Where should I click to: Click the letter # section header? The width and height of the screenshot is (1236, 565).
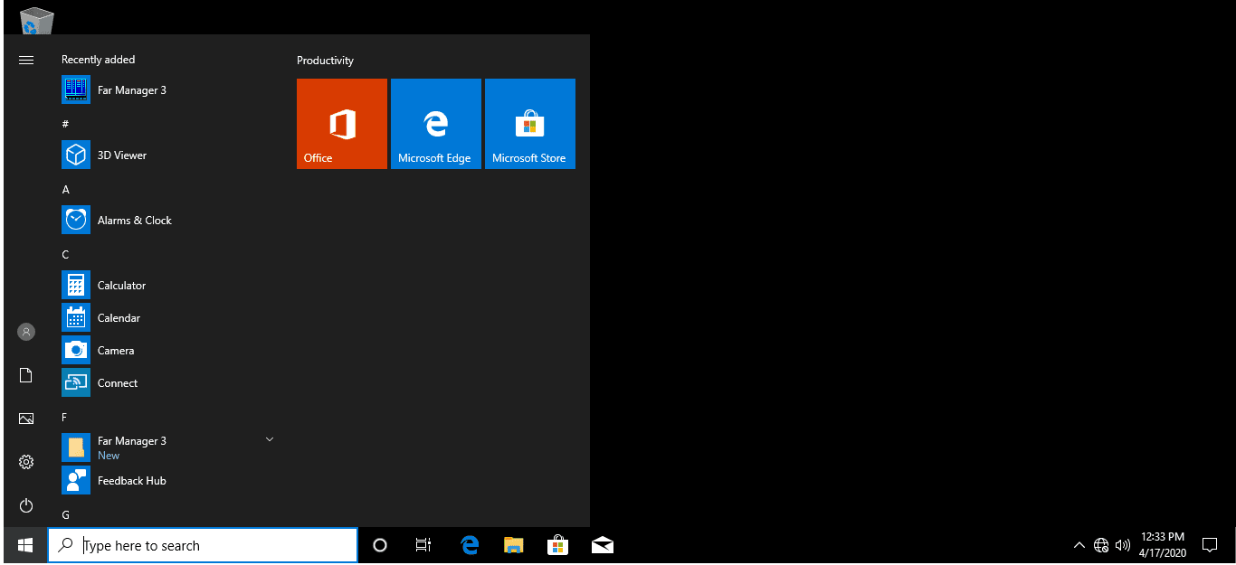65,124
